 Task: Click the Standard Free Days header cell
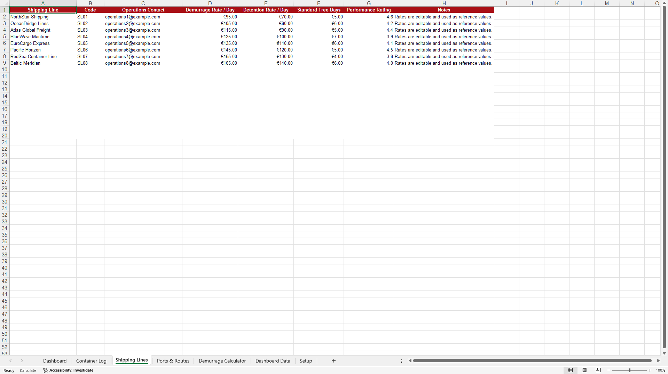click(x=319, y=10)
